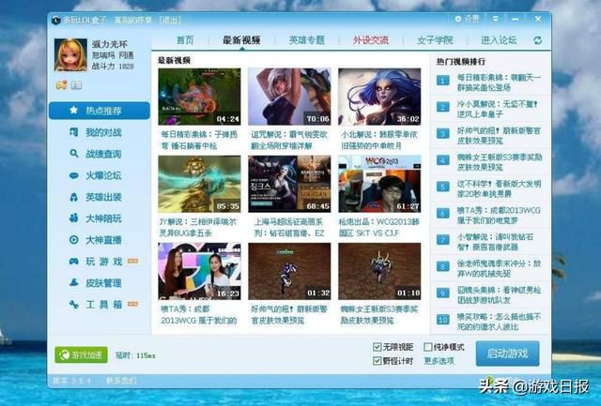601x406 pixels.
Task: Switch to the 外设交流 tab
Action: pyautogui.click(x=371, y=40)
